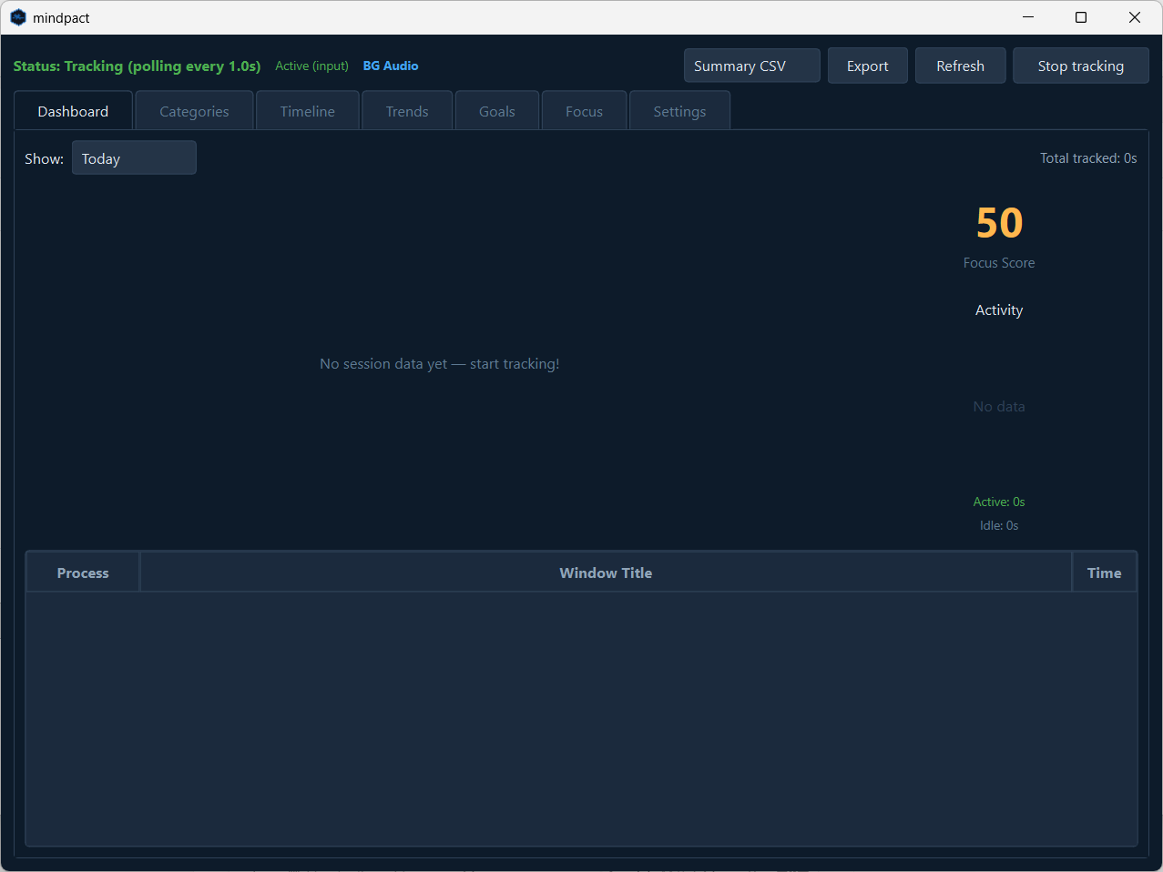The image size is (1163, 872).
Task: Maximize the mindpact window
Action: (x=1081, y=17)
